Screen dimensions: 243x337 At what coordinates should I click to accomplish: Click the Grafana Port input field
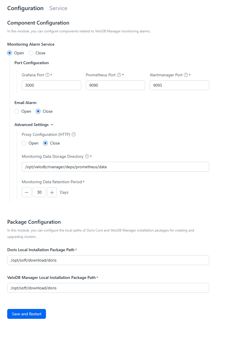[x=51, y=85]
